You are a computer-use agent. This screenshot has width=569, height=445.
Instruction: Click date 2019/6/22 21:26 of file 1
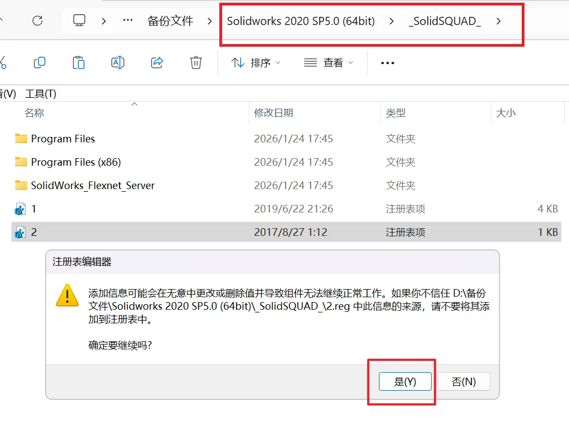click(294, 209)
